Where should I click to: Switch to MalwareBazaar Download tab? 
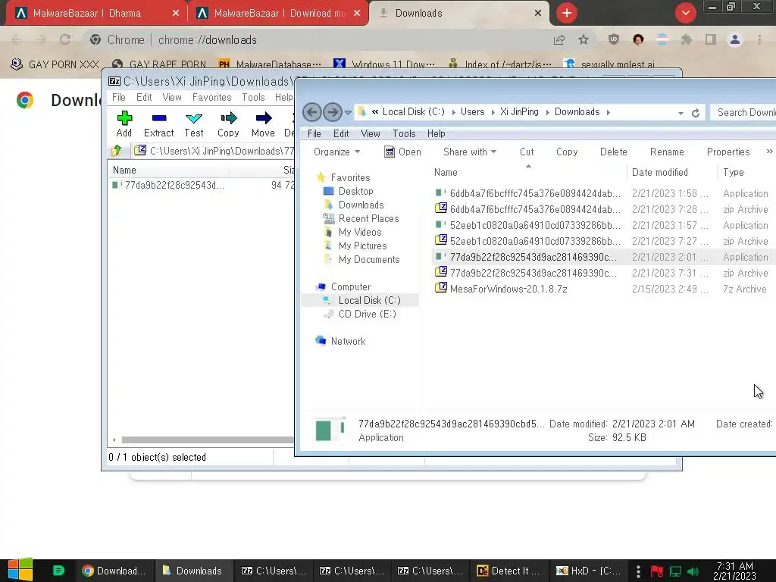click(x=278, y=14)
